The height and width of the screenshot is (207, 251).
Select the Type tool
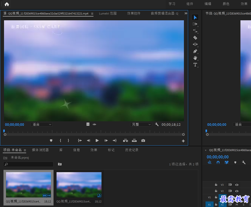[x=195, y=65]
